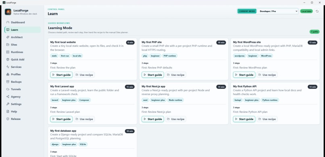Use recipe for My first local website
325x157 pixels.
point(84,74)
